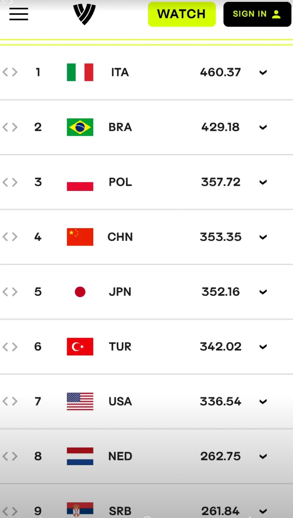Open the JPN team link
Viewport: 293px width, 518px height.
(x=120, y=292)
